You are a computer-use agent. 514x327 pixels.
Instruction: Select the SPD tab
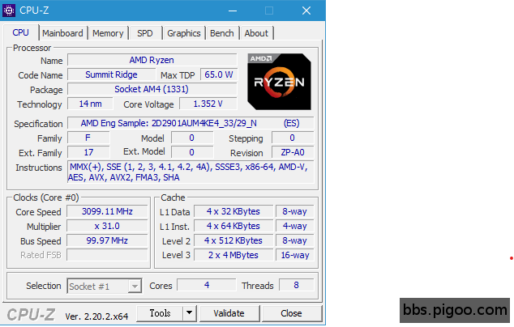point(145,33)
